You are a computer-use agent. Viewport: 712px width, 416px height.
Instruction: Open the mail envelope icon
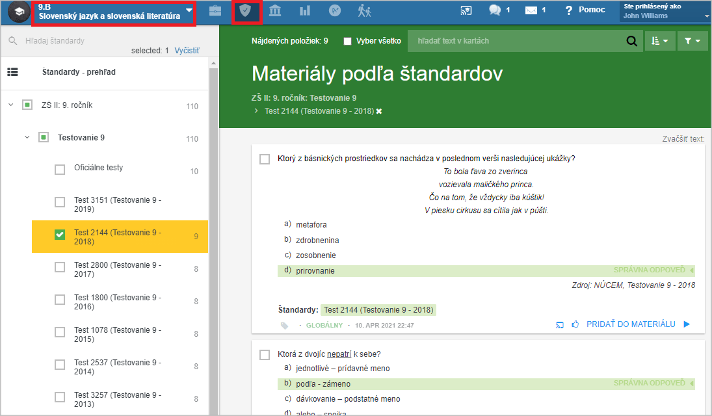click(531, 10)
